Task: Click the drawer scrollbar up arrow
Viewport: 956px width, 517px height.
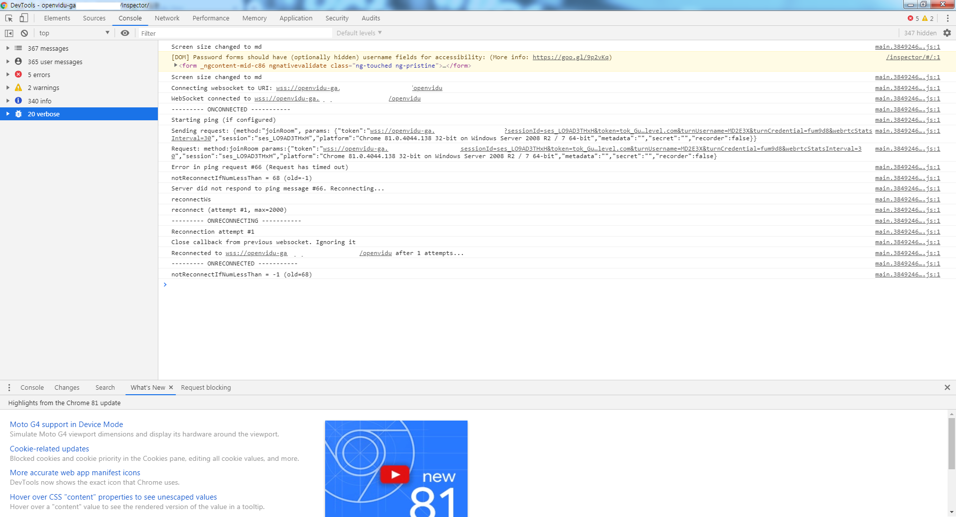Action: click(952, 414)
